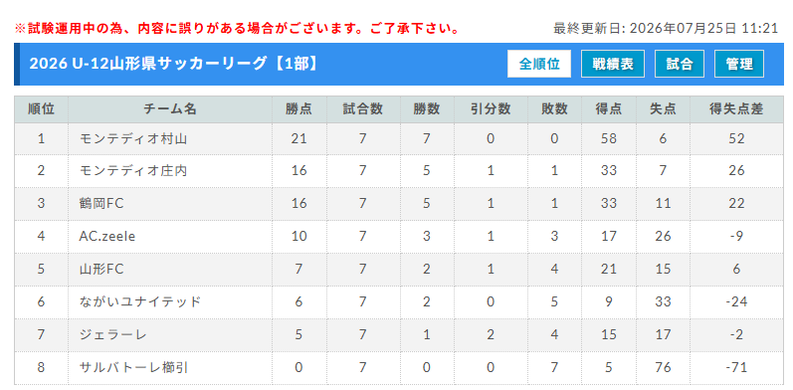Click the AC.zeele team name
Screen dimensions: 793x390
point(107,236)
